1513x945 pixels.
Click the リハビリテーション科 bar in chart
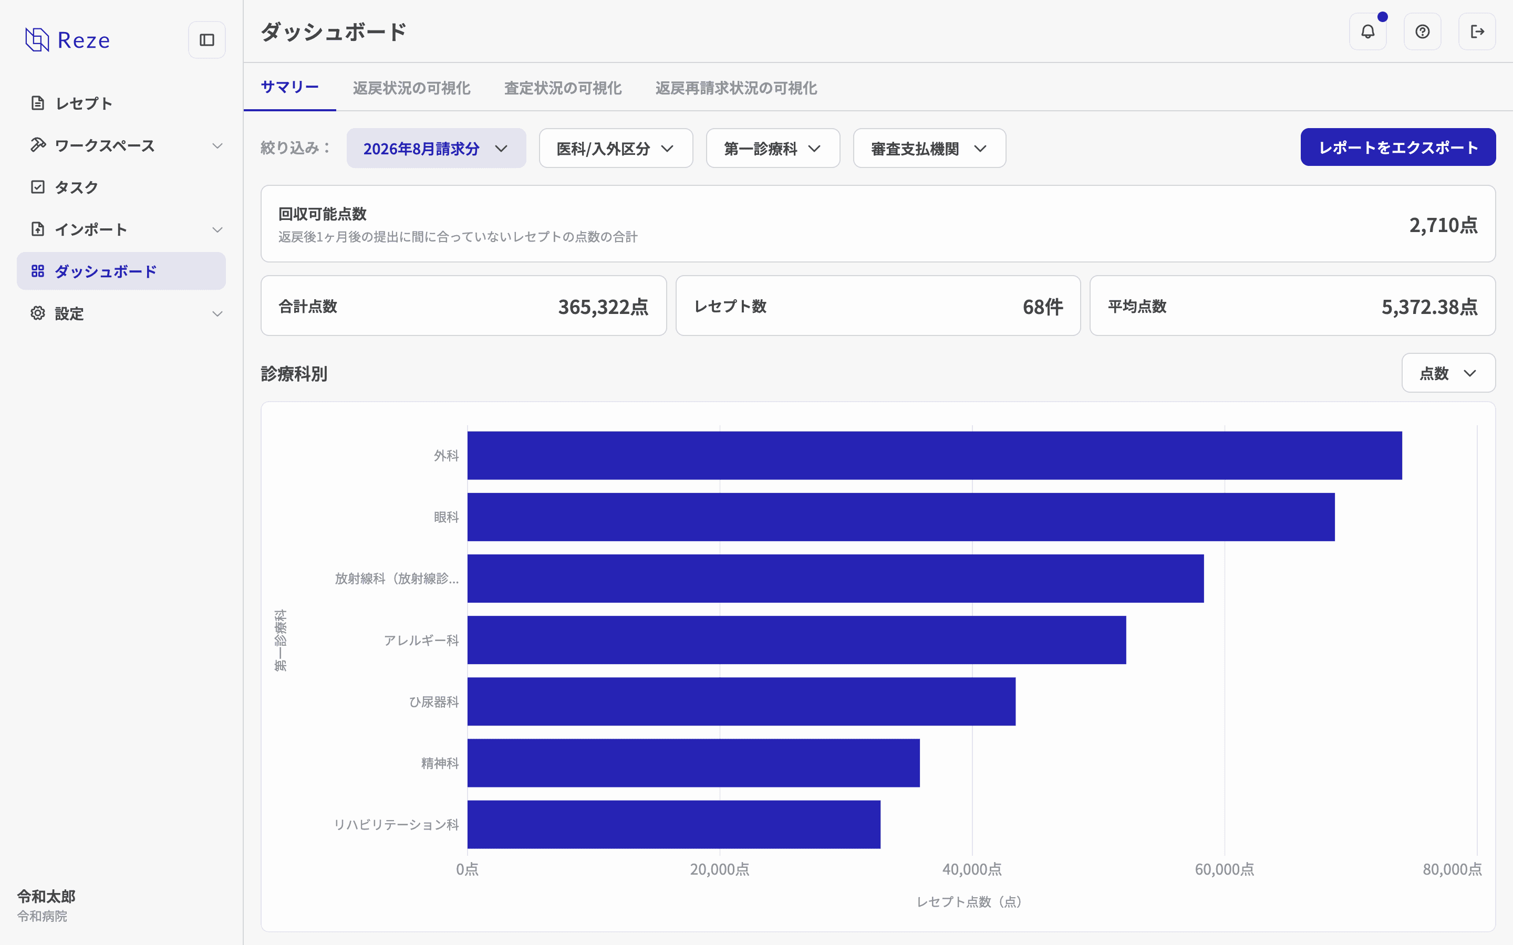673,824
